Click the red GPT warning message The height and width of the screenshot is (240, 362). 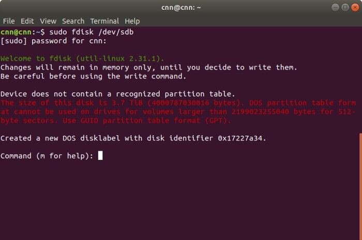click(178, 111)
